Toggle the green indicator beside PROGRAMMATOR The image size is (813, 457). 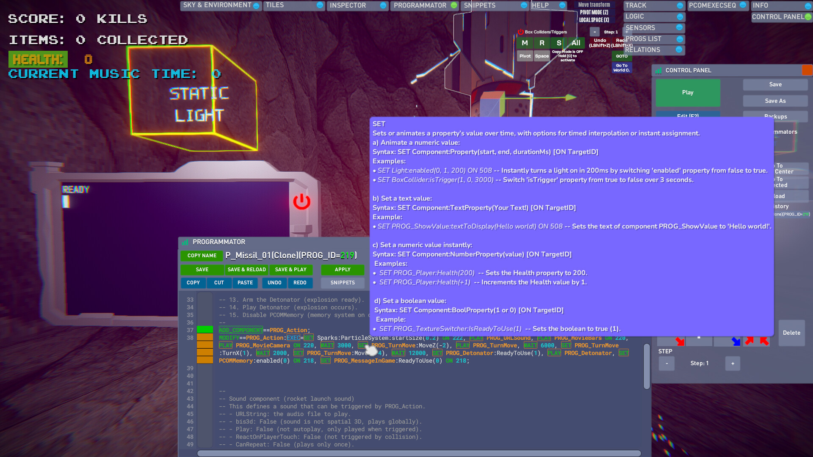tap(454, 6)
